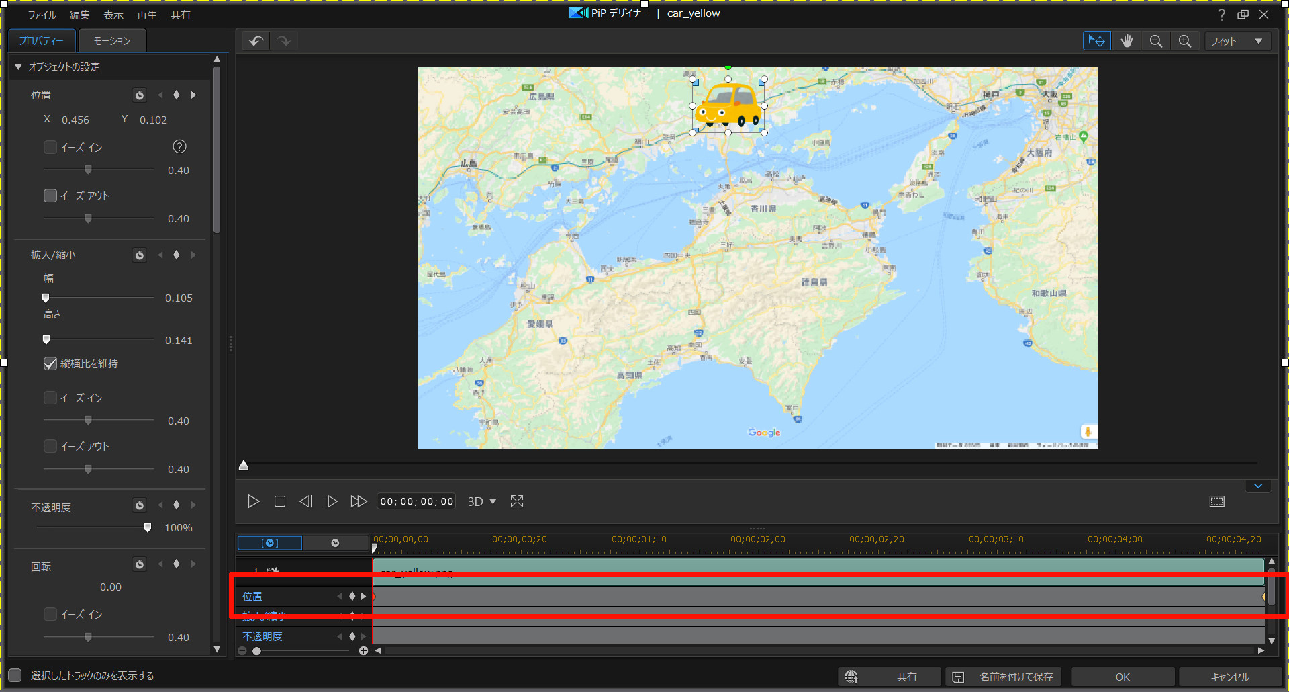Select the movie timecode view mode button

click(x=335, y=543)
